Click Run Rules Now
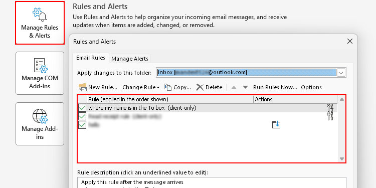376x188 pixels. click(x=275, y=88)
